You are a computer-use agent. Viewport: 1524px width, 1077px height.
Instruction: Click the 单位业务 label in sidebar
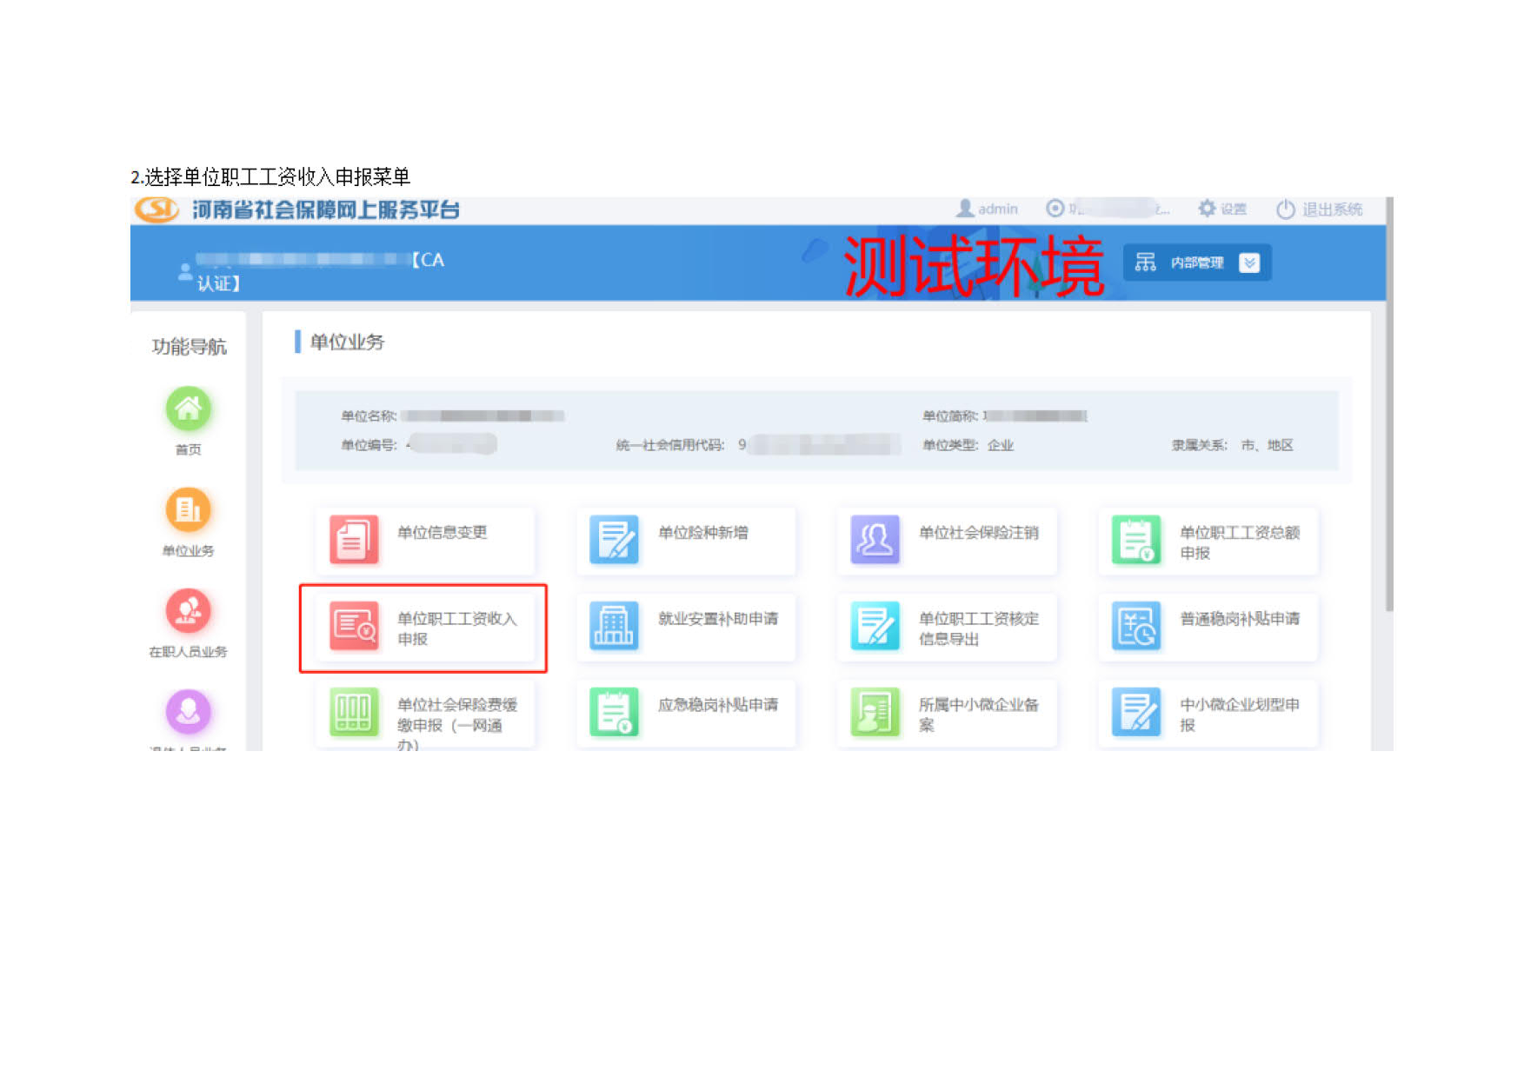(x=189, y=550)
